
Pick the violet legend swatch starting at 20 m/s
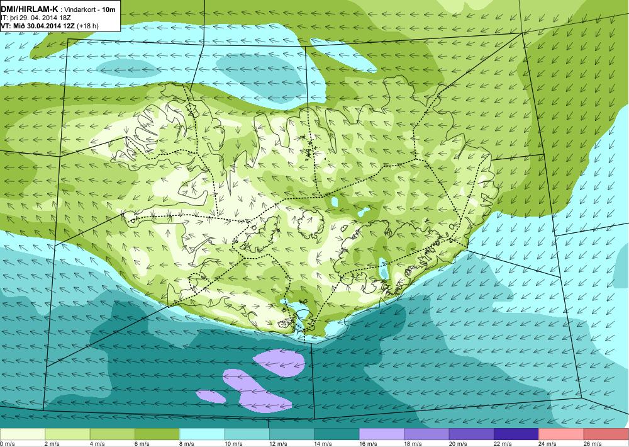coord(472,434)
